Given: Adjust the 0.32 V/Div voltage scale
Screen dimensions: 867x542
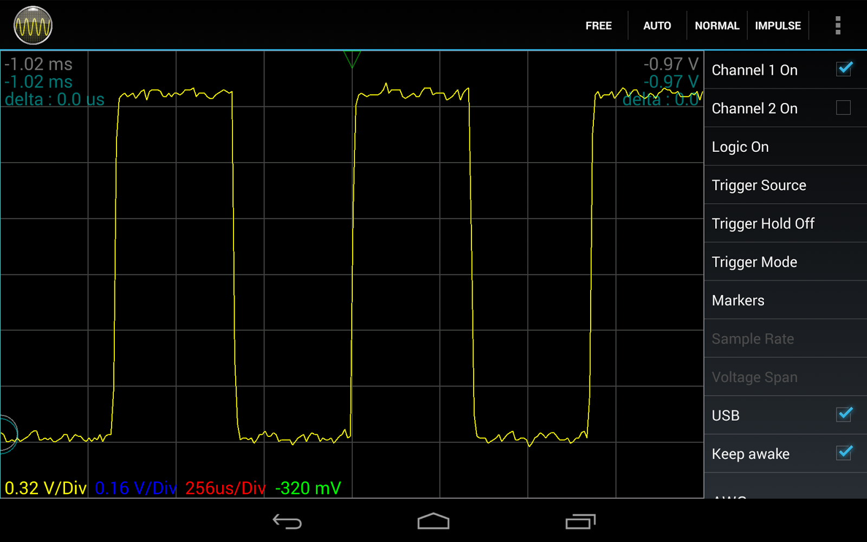Looking at the screenshot, I should point(45,487).
